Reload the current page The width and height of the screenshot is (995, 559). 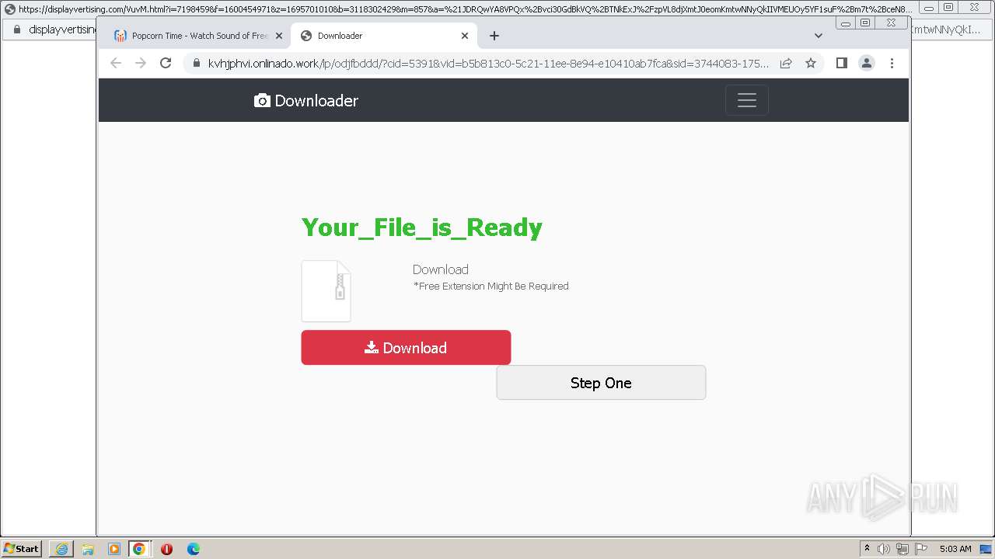tap(166, 63)
